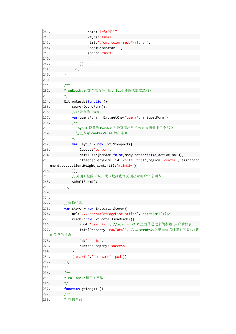
Task: Select the anchor:'100%' line
Action: point(100,53)
